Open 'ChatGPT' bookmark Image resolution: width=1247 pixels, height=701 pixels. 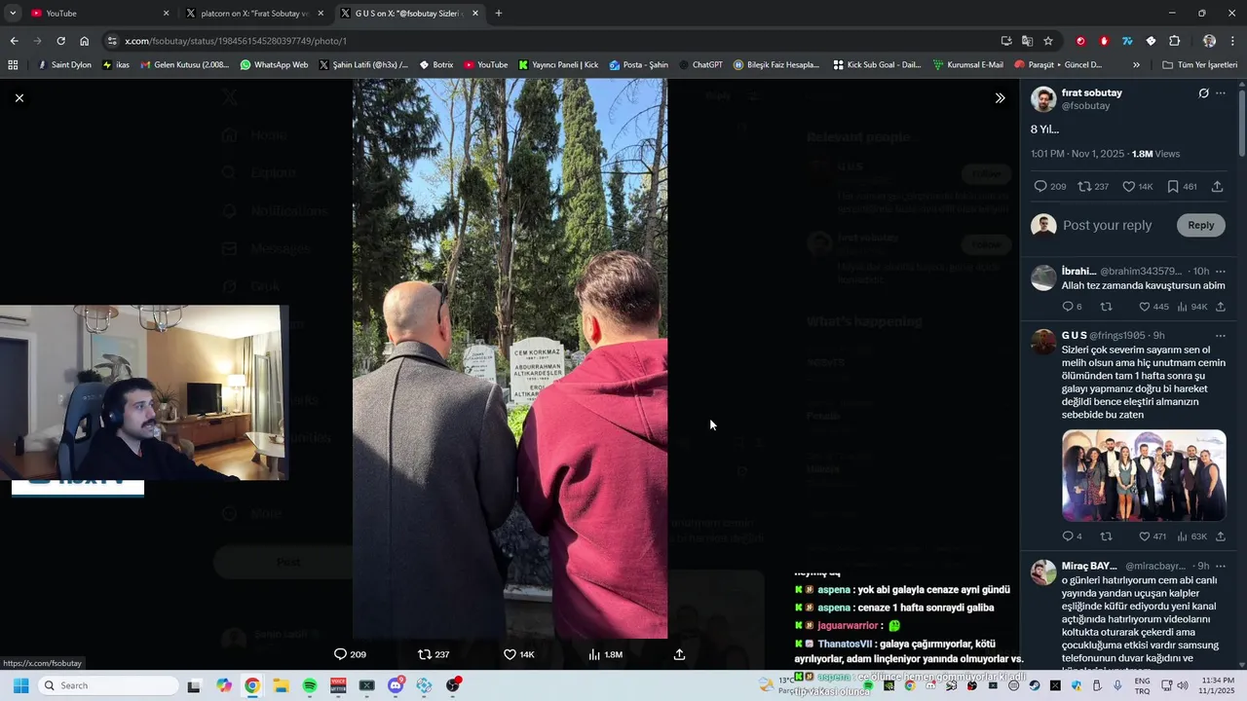[700, 65]
